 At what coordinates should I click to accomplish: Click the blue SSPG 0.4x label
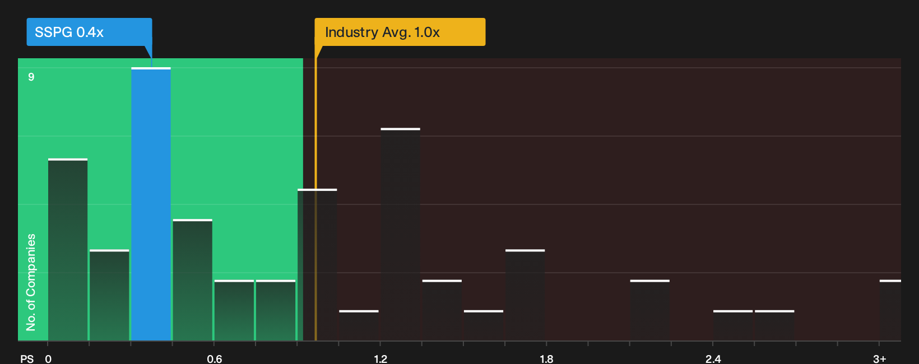click(89, 32)
